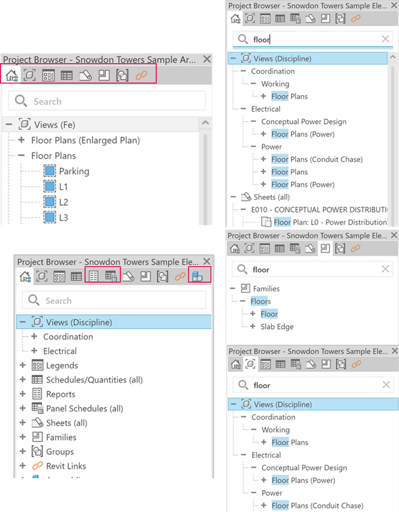Filter by Revit Links icon in Architecture browser

click(x=141, y=75)
